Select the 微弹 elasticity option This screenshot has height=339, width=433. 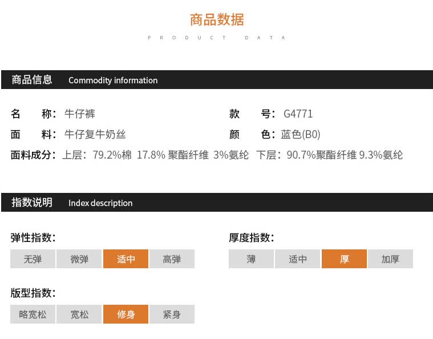click(79, 259)
